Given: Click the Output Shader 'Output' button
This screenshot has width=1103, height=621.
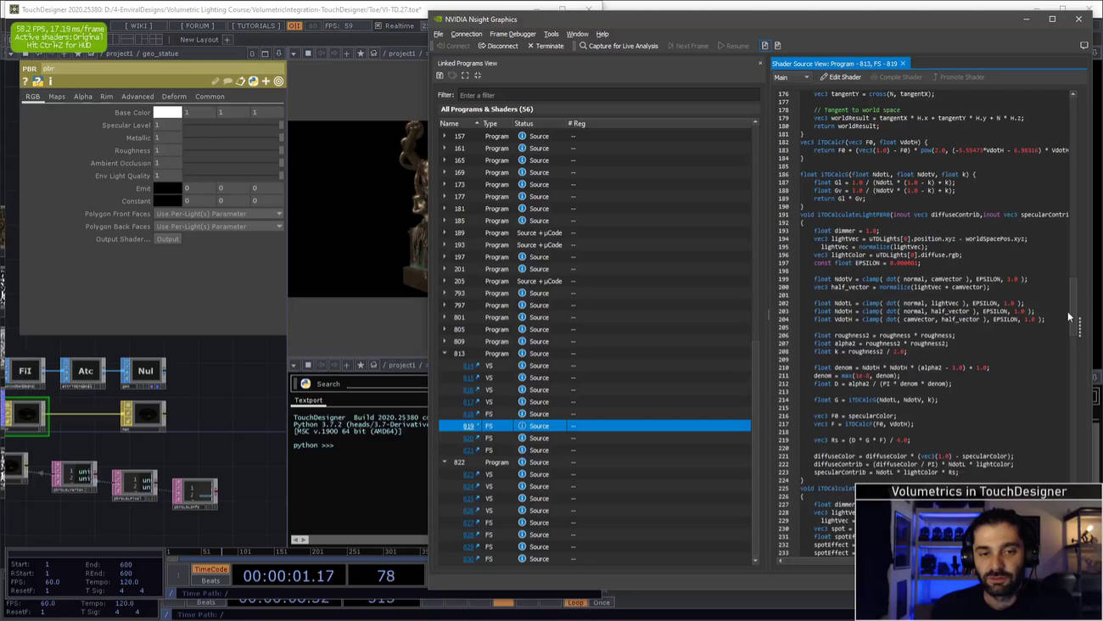Looking at the screenshot, I should point(167,239).
